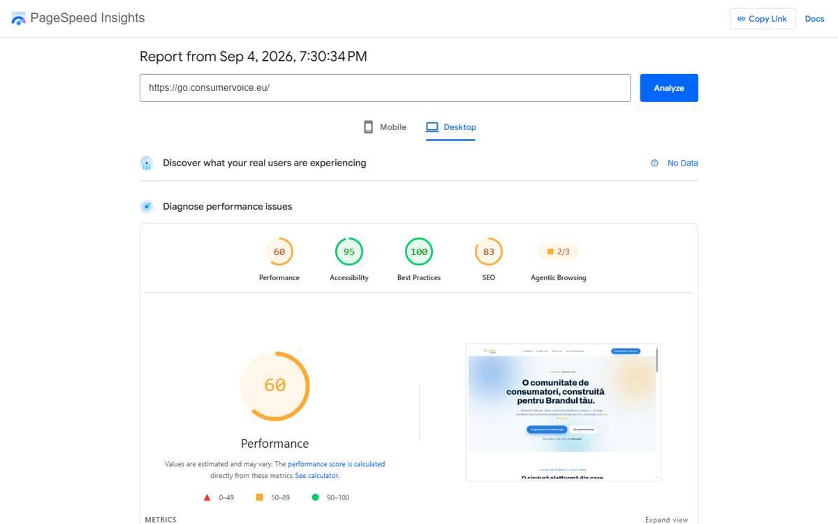The height and width of the screenshot is (524, 838).
Task: Click the green circle 90–100 legend icon
Action: coord(315,497)
